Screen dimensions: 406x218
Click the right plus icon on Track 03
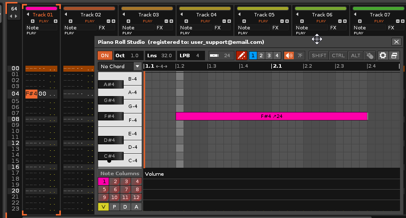point(171,21)
